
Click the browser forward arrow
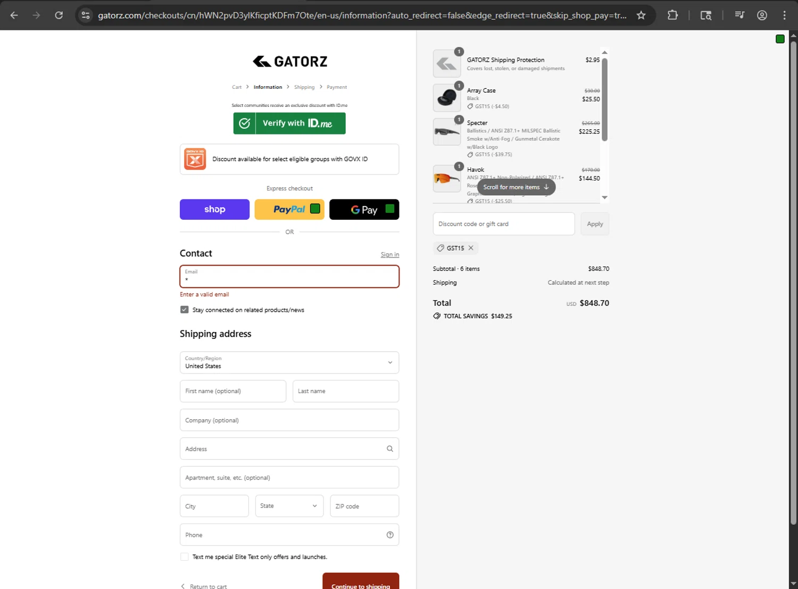tap(36, 15)
